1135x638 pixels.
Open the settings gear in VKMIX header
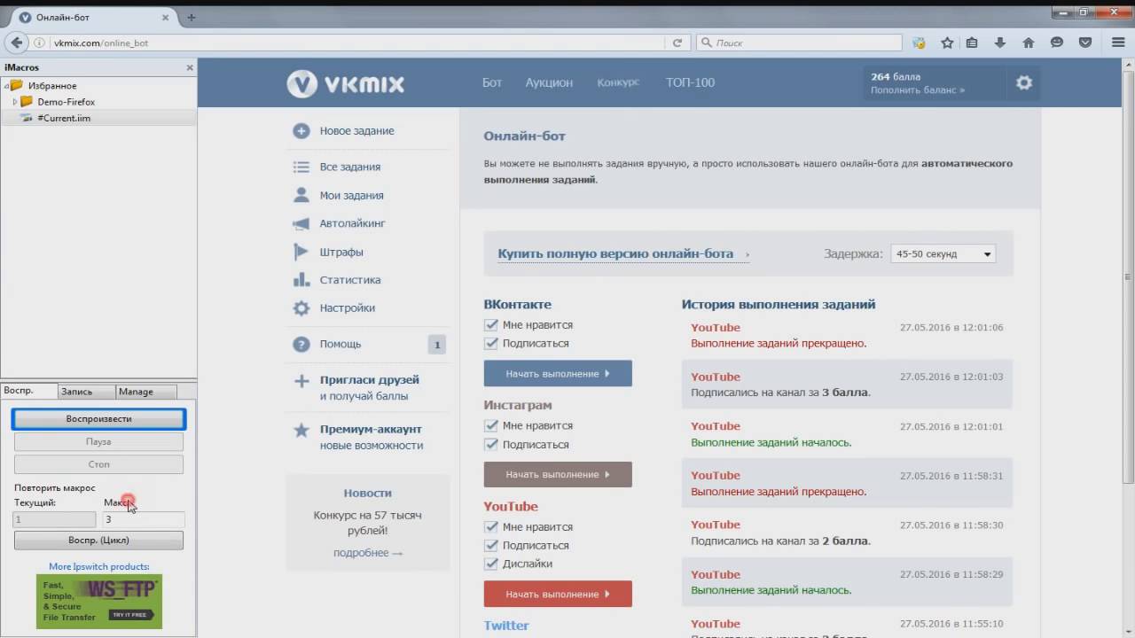point(1024,82)
